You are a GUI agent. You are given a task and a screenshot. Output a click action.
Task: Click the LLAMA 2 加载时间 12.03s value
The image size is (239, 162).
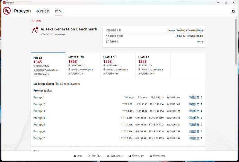[x=151, y=74]
